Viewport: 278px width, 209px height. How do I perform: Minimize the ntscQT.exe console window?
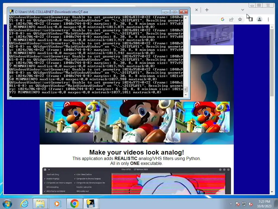point(166,12)
